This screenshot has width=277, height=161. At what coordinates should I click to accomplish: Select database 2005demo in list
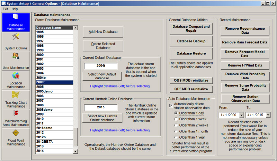click(54, 91)
